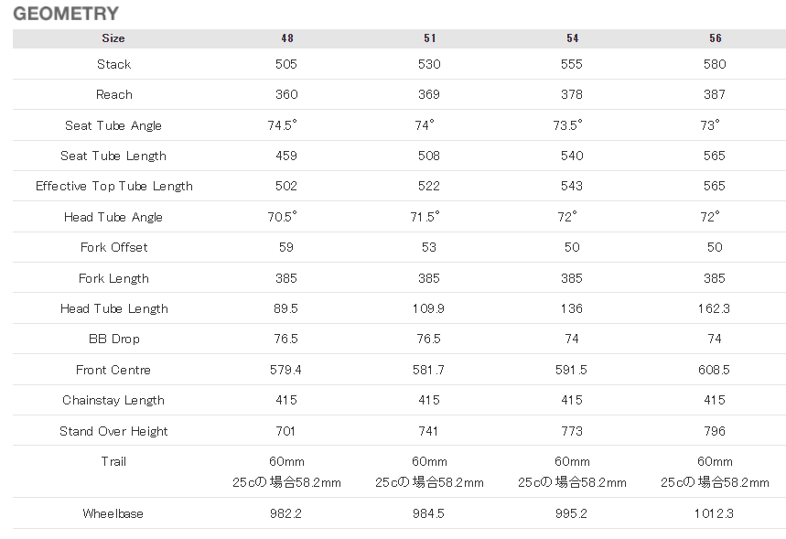This screenshot has height=539, width=786.
Task: Click the size 48 column header
Action: pyautogui.click(x=286, y=38)
